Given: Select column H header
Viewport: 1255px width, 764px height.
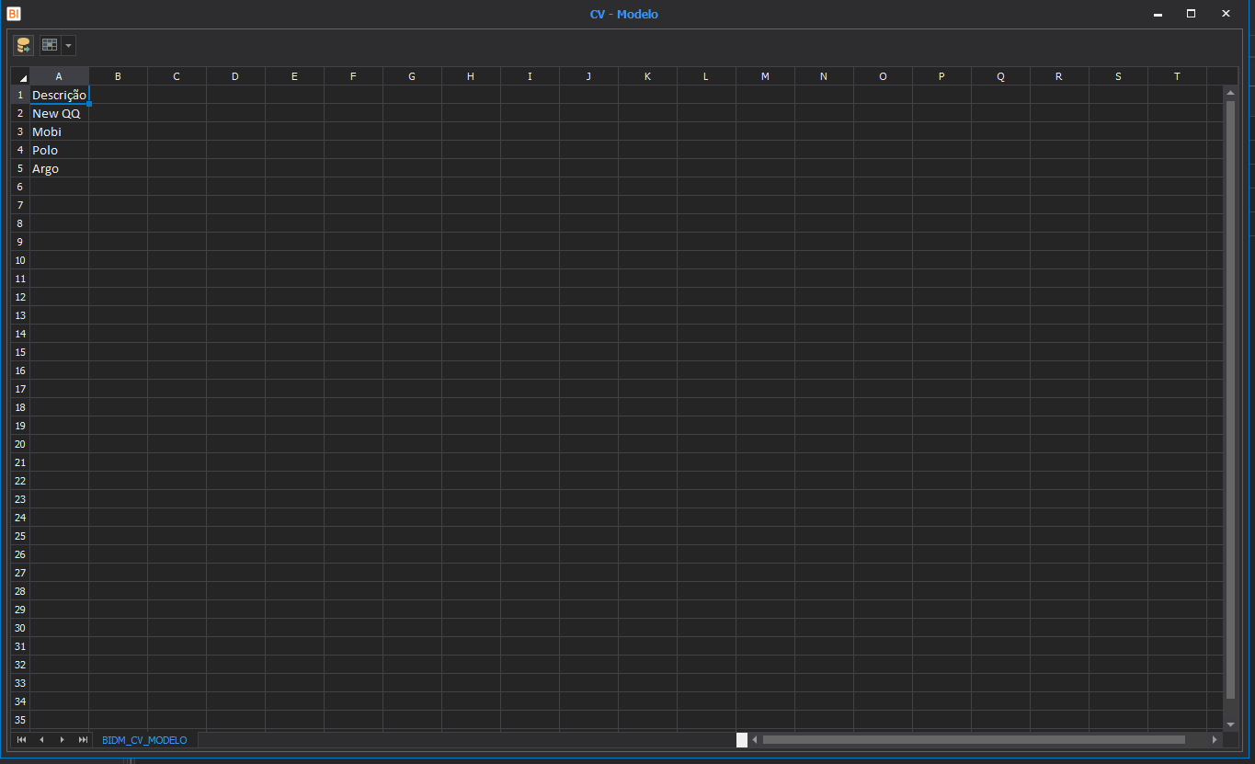Looking at the screenshot, I should click(x=471, y=76).
